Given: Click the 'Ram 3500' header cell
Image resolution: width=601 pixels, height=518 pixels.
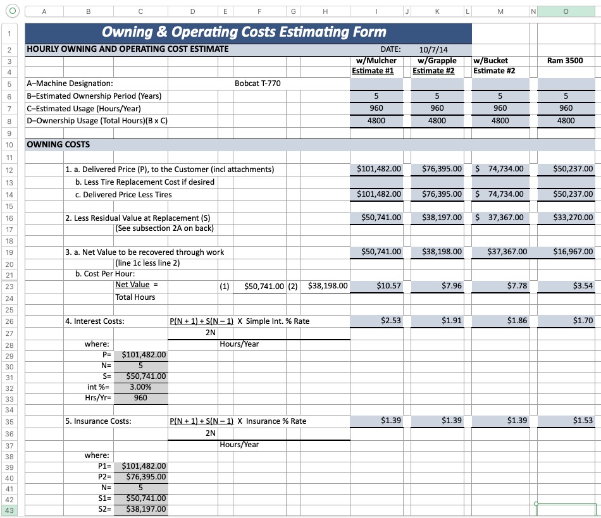Looking at the screenshot, I should (565, 61).
